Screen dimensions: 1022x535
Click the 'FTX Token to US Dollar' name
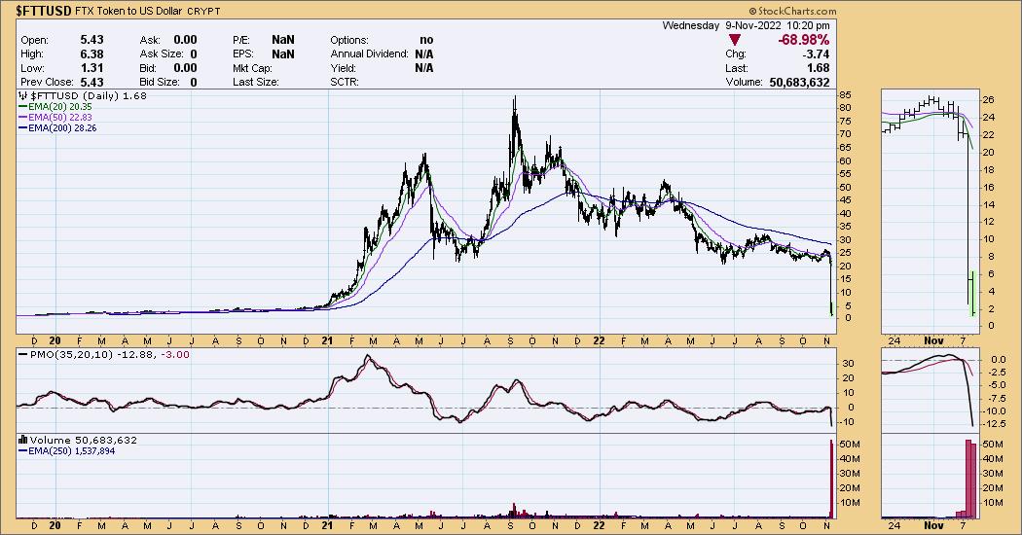(x=128, y=11)
